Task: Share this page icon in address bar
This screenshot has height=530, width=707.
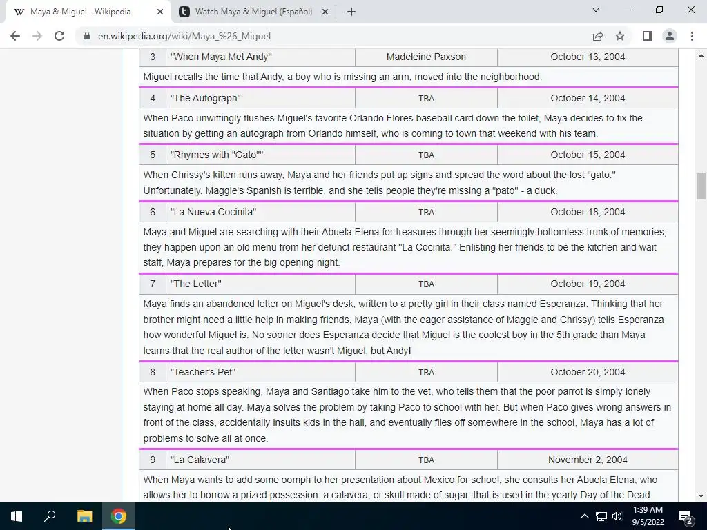Action: 598,36
